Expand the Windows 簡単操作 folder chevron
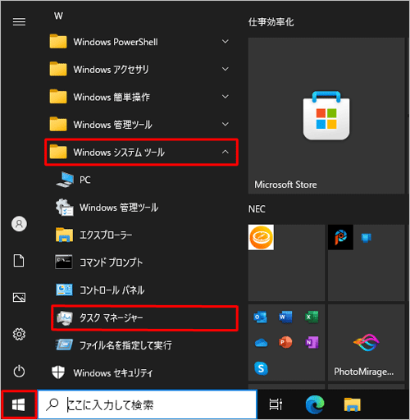 click(x=225, y=97)
